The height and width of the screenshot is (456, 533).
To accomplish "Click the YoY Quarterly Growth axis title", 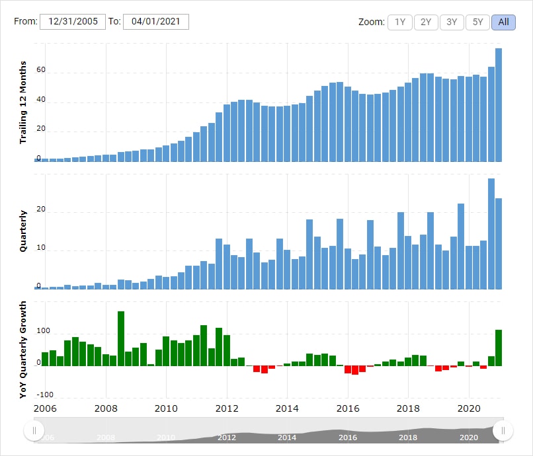I will [23, 350].
